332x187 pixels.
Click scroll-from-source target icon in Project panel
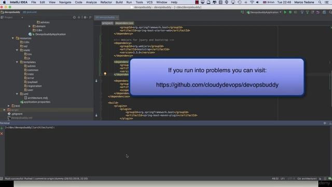coord(74,17)
